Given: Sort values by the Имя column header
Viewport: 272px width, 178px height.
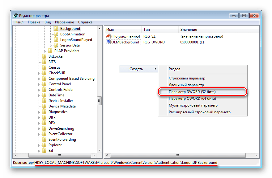Looking at the screenshot, I should click(x=123, y=30).
